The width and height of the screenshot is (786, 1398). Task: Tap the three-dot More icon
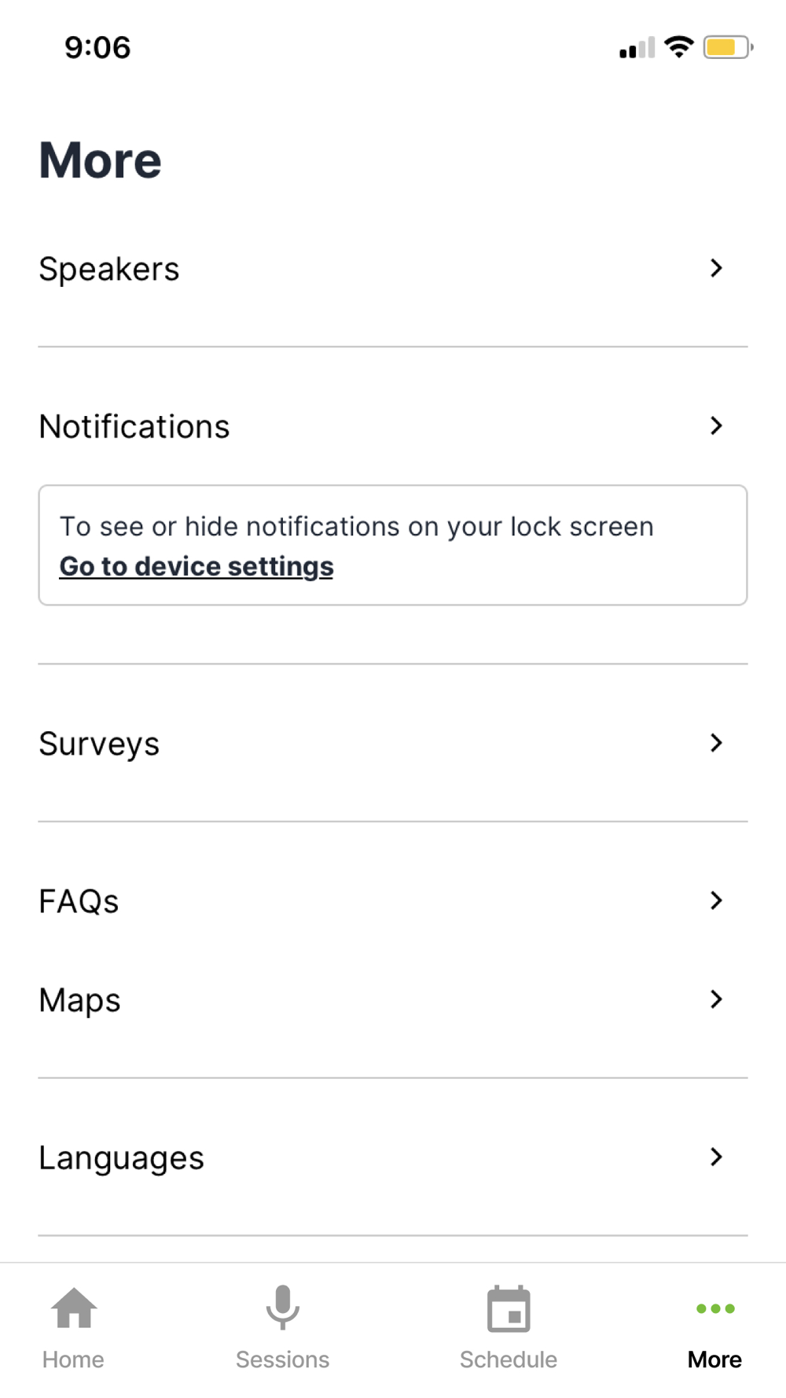pos(715,1309)
